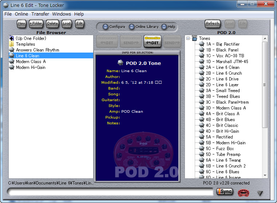Create a folder with +Folder button

[x=36, y=24]
